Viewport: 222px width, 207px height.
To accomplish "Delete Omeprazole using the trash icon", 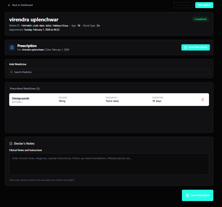I will [203, 100].
